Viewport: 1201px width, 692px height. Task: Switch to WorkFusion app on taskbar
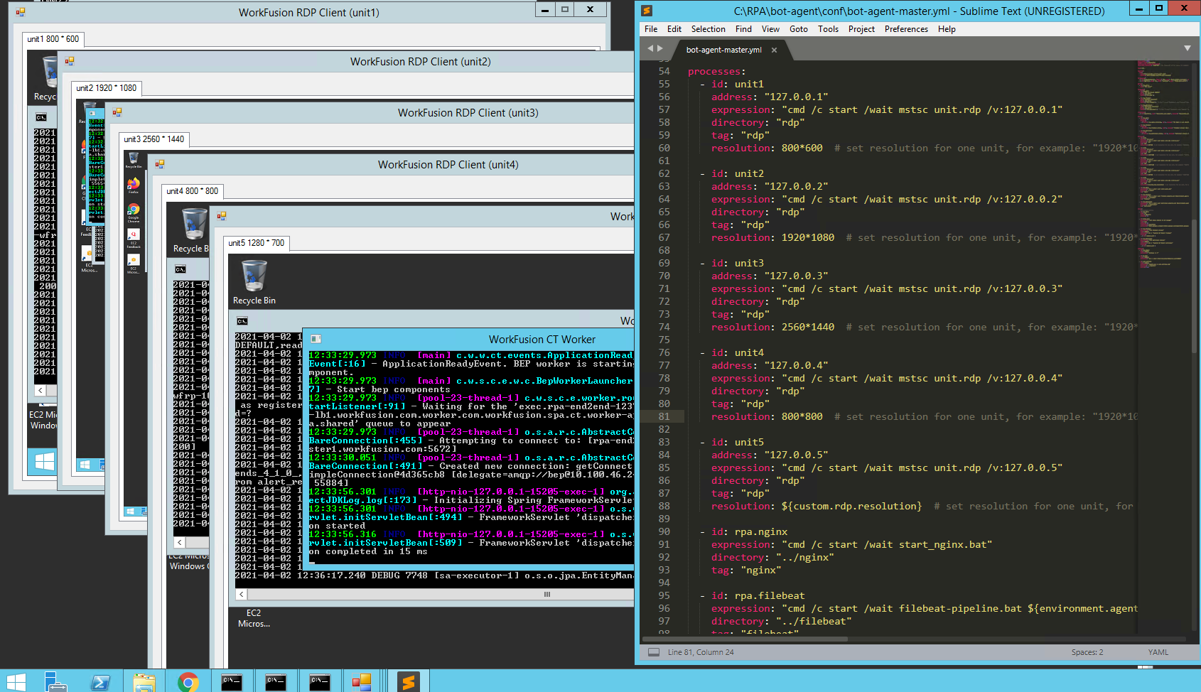(x=362, y=682)
